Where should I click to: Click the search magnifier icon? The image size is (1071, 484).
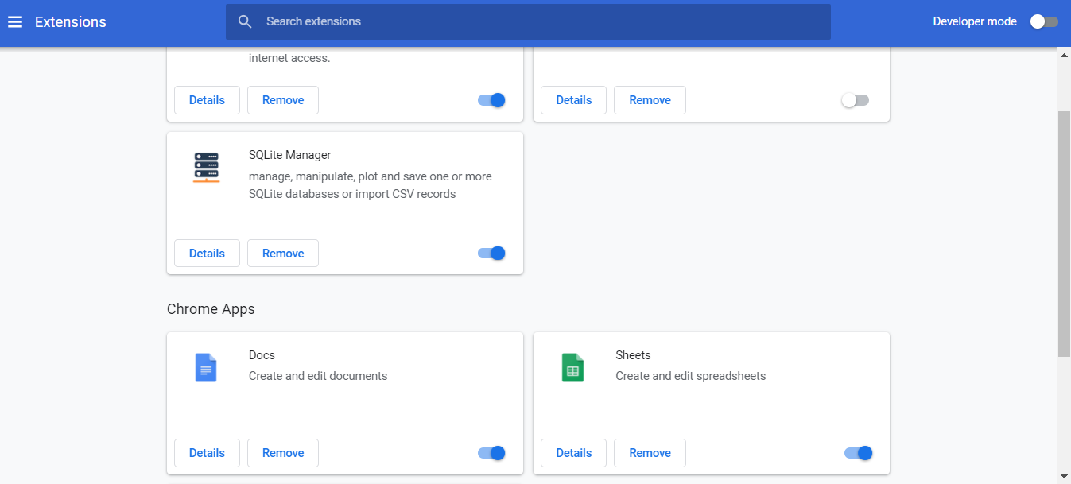pyautogui.click(x=245, y=21)
